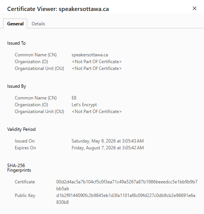Click the Issued To common name value speakersottawa.ca
This screenshot has width=204, height=214.
point(90,55)
